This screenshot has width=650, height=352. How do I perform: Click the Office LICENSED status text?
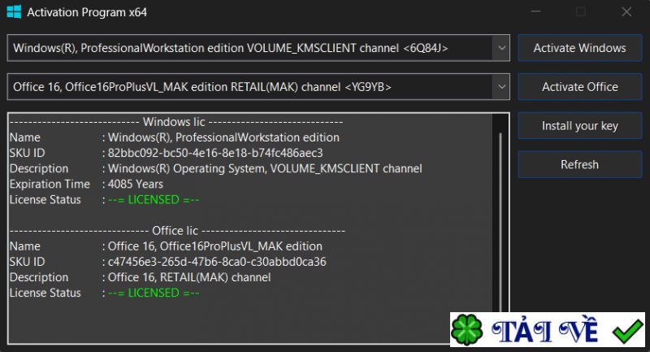pos(154,293)
